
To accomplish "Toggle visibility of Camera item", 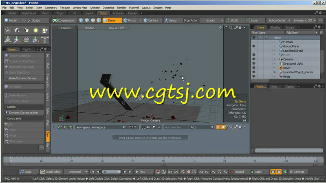I will point(253,59).
